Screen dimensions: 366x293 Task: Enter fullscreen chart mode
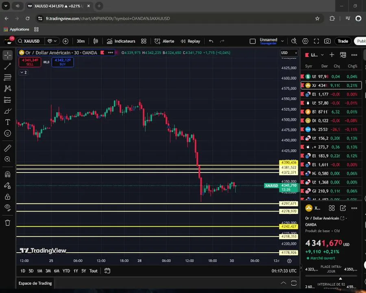tap(316, 41)
